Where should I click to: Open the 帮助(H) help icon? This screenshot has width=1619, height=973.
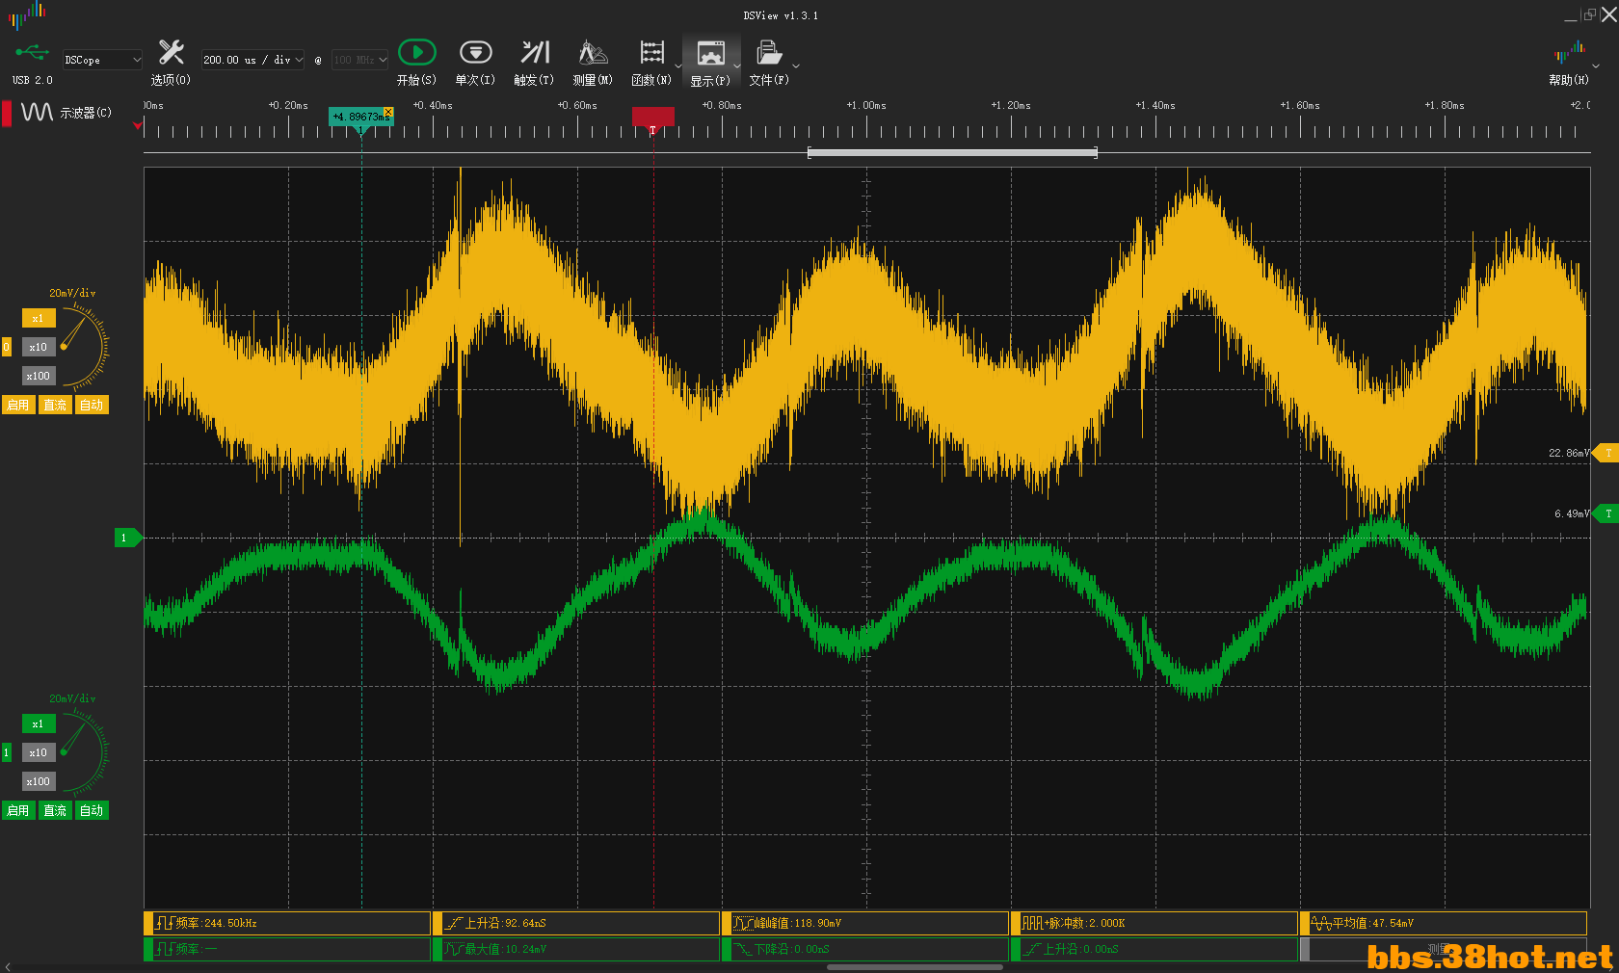click(x=1569, y=53)
